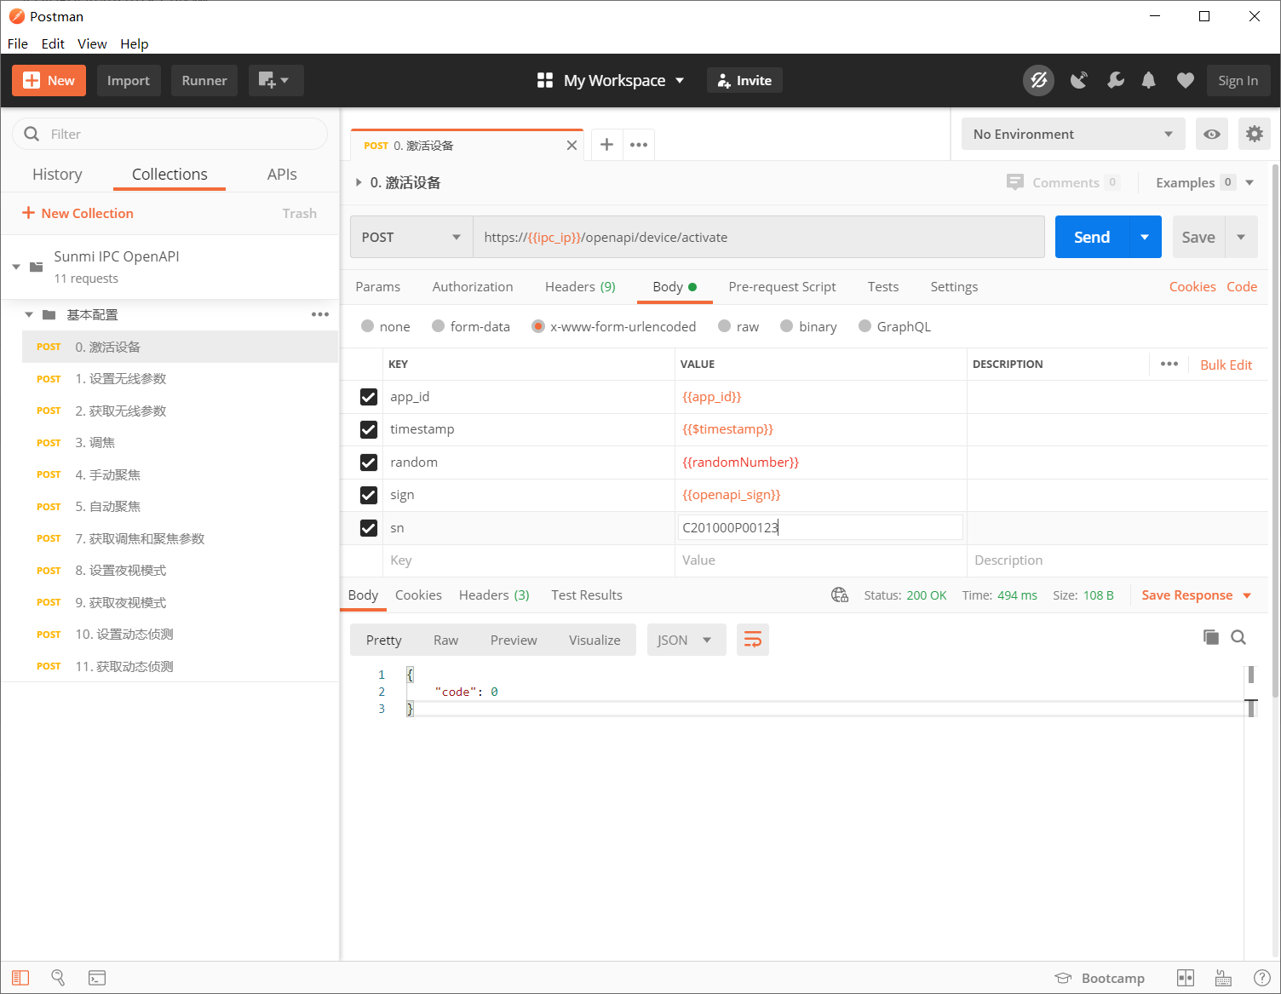This screenshot has height=994, width=1281.
Task: Click the network globe icon near Status
Action: 840,595
